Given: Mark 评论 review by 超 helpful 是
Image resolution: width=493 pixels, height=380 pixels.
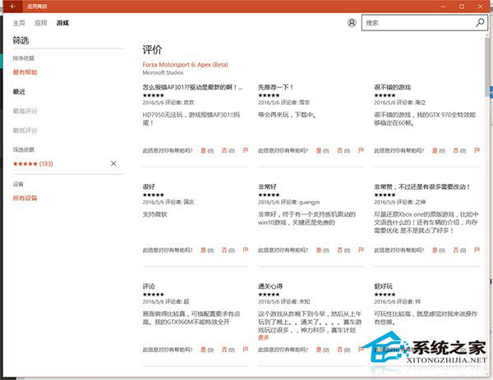Looking at the screenshot, I should (x=207, y=350).
